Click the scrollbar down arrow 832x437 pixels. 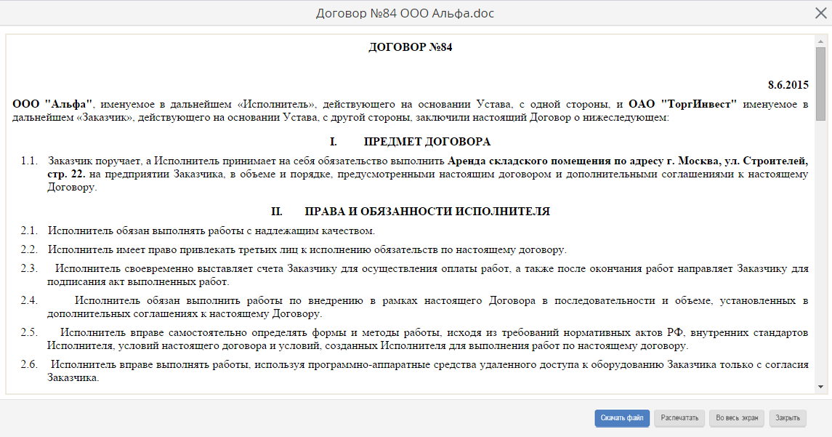820,387
